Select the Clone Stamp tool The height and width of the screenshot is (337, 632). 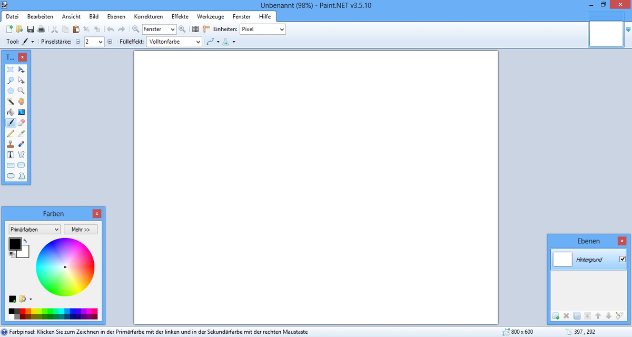pyautogui.click(x=11, y=144)
